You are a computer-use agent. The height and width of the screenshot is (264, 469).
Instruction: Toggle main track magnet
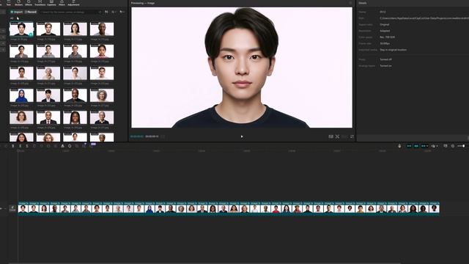409,146
